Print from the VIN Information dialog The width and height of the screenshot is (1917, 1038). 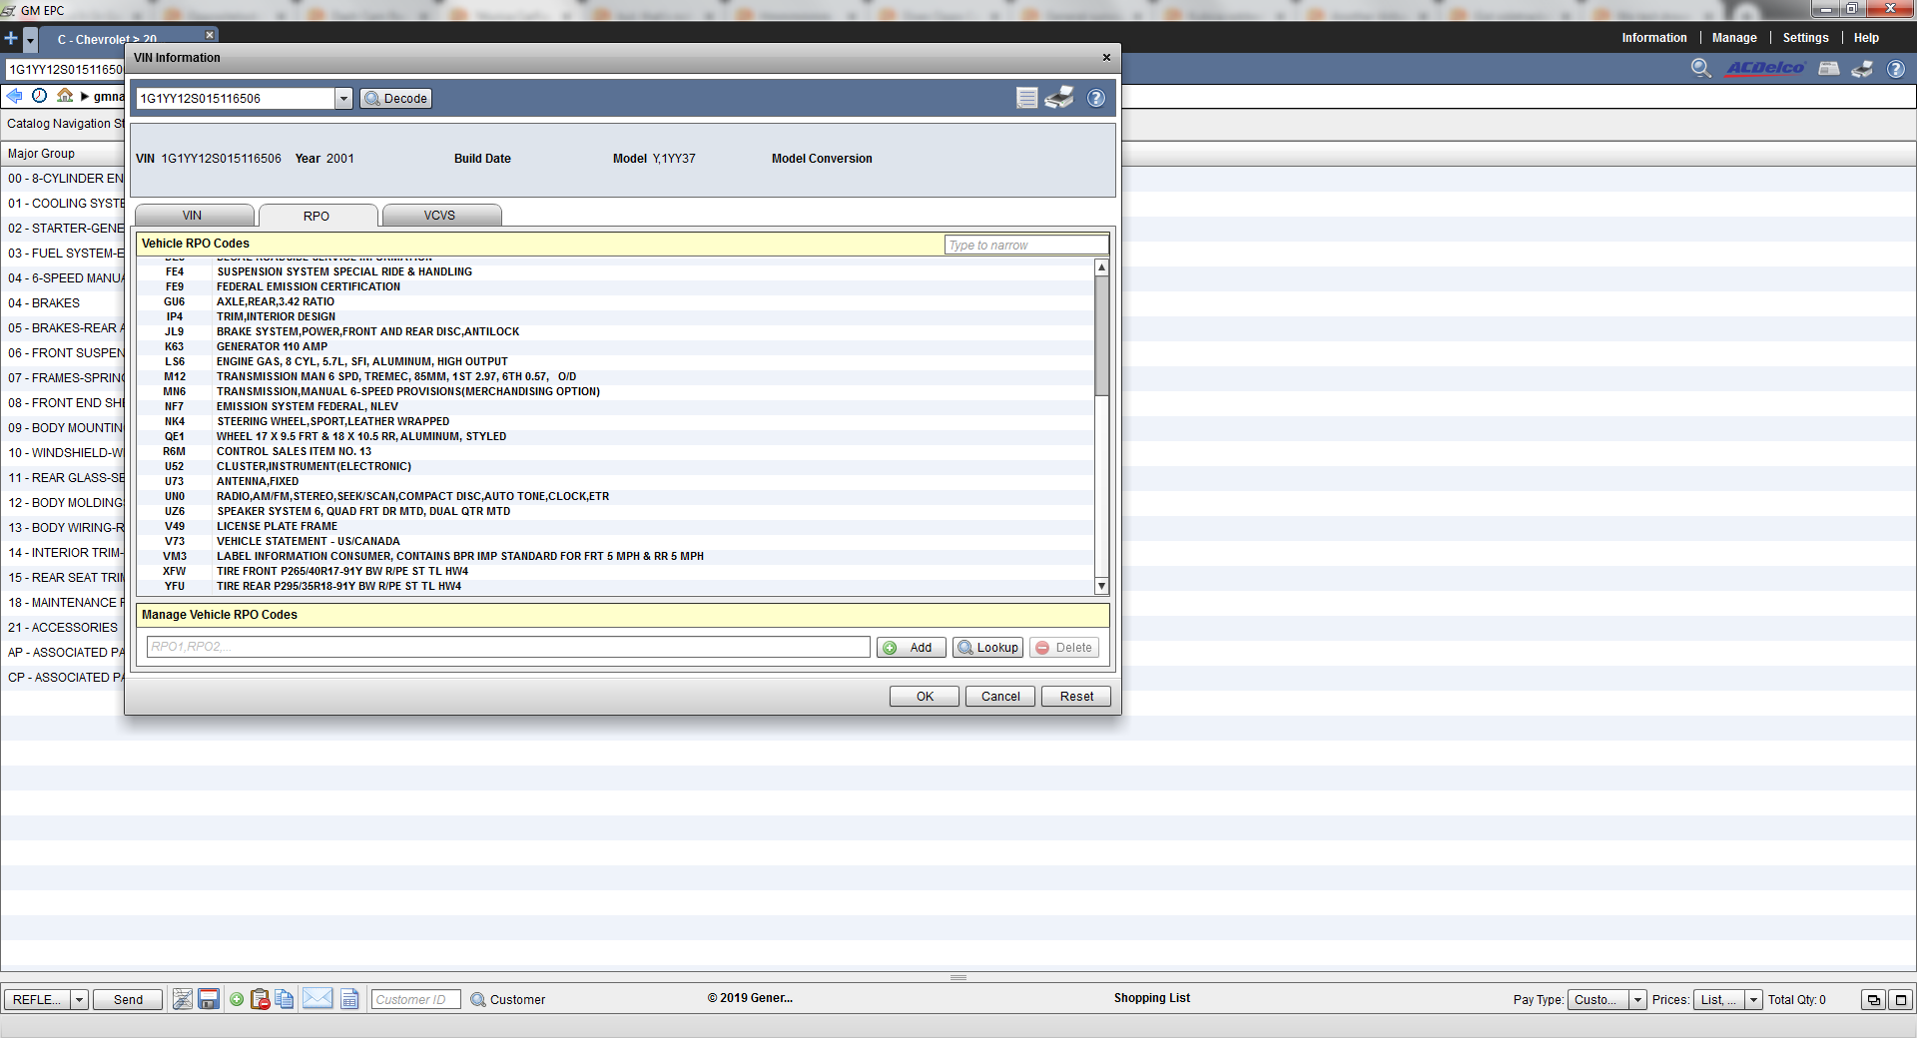tap(1059, 98)
